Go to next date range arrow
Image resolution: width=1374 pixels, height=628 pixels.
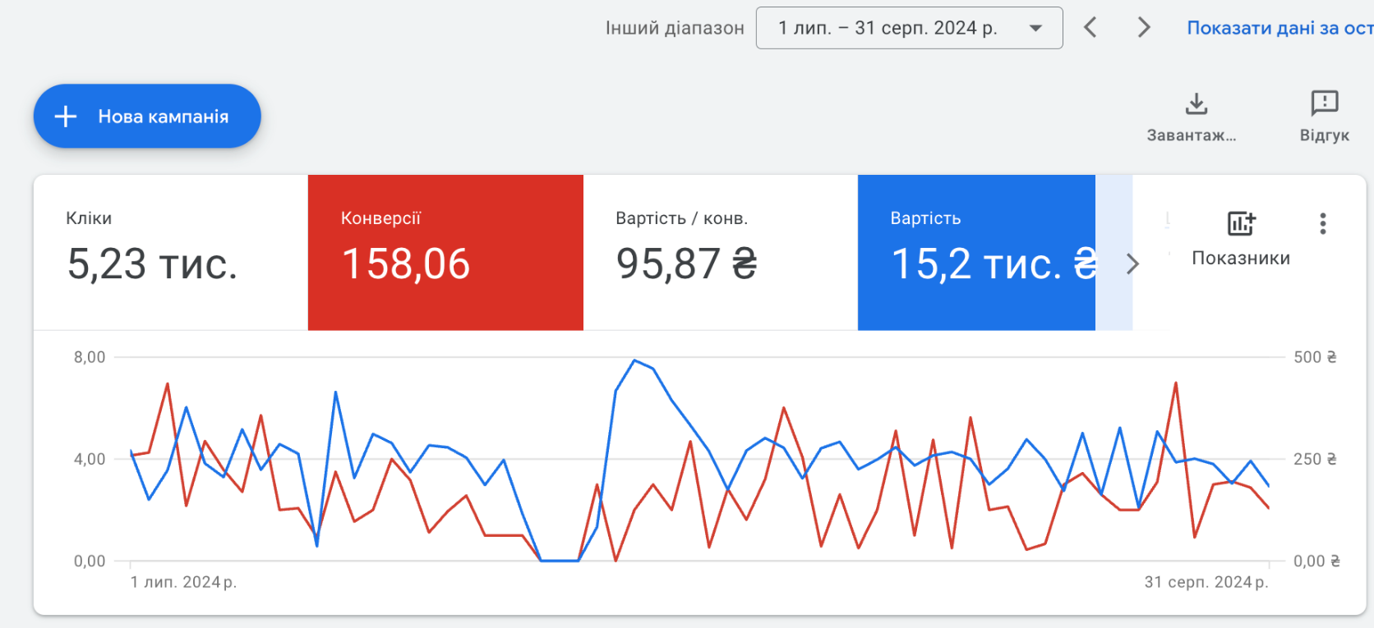click(x=1143, y=27)
